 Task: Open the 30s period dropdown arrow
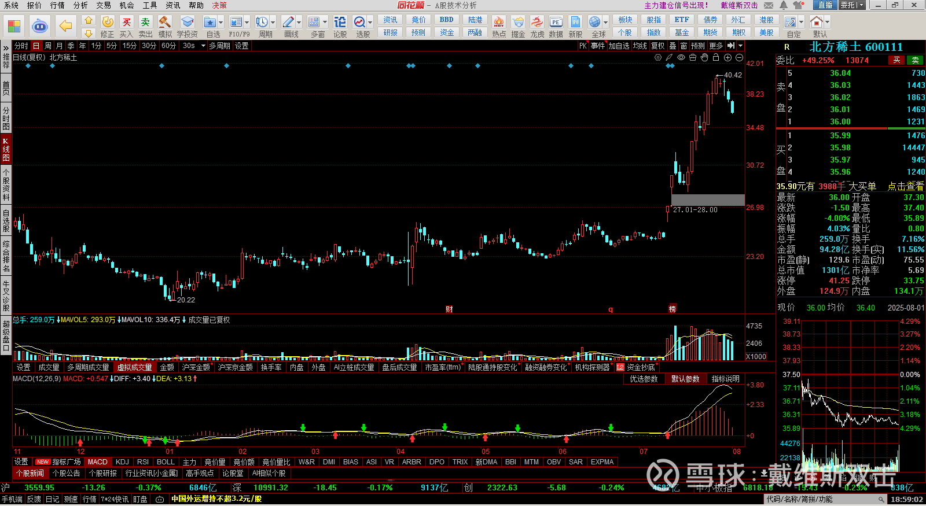203,46
